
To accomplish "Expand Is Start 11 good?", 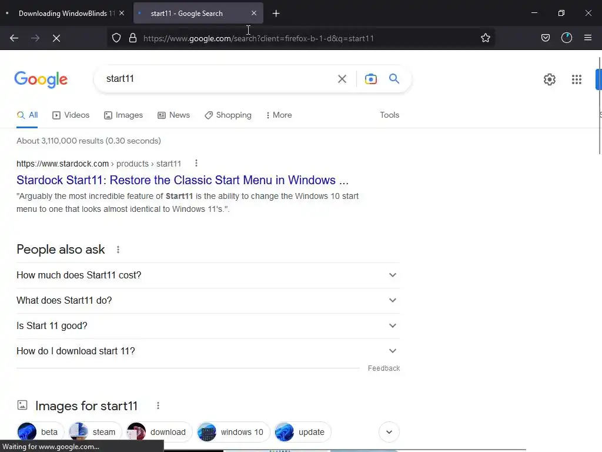I will (208, 326).
